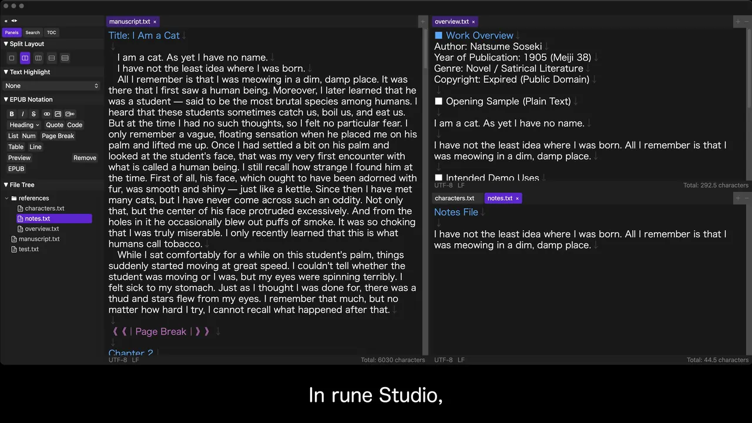Click the file icon beside manuscript.txt

coord(14,239)
